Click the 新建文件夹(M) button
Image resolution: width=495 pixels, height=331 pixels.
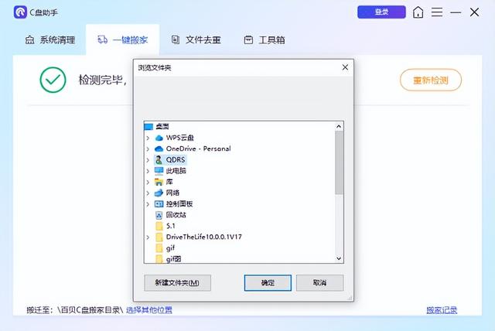(177, 283)
